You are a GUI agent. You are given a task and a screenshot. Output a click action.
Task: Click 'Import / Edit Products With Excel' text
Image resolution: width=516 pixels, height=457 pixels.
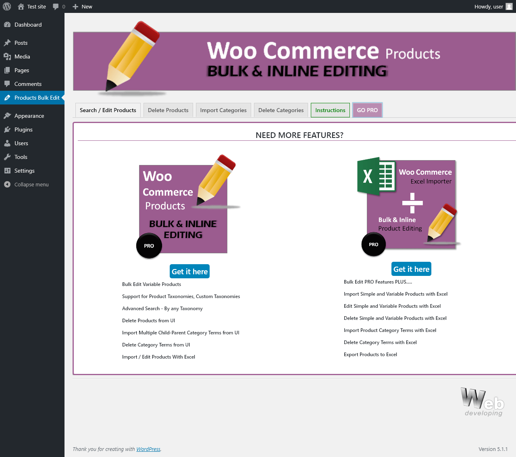click(x=159, y=357)
